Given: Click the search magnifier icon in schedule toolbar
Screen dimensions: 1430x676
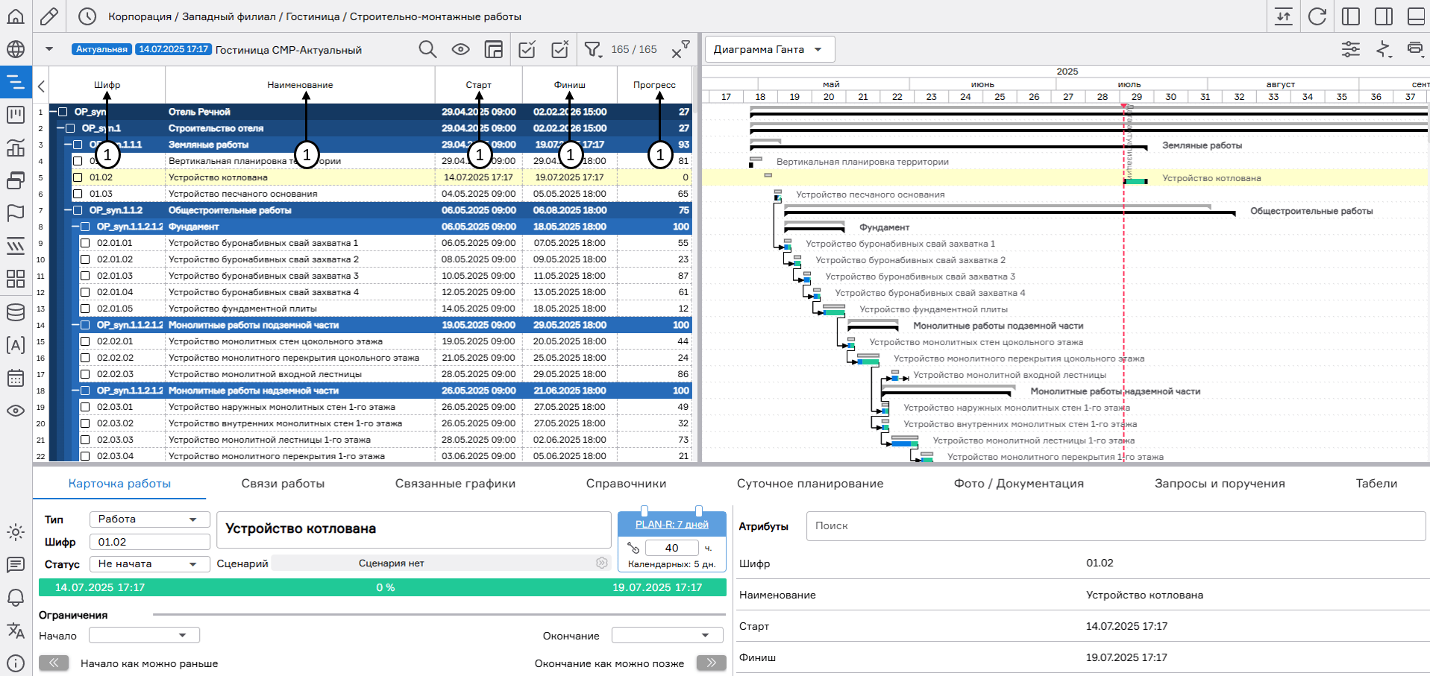Looking at the screenshot, I should click(427, 49).
